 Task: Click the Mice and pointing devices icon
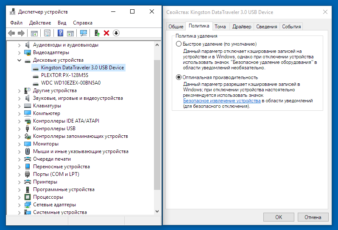coord(28,151)
